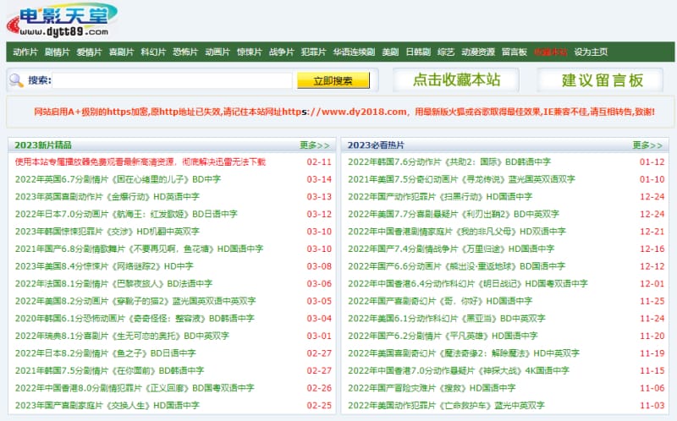677x421 pixels.
Task: Click date 03-14 in new films list
Action: [319, 179]
